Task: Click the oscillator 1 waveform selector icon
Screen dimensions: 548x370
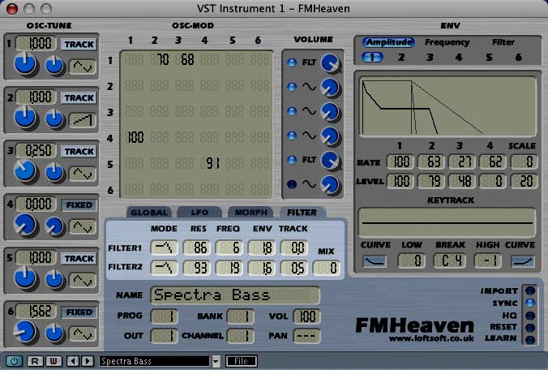Action: 83,67
